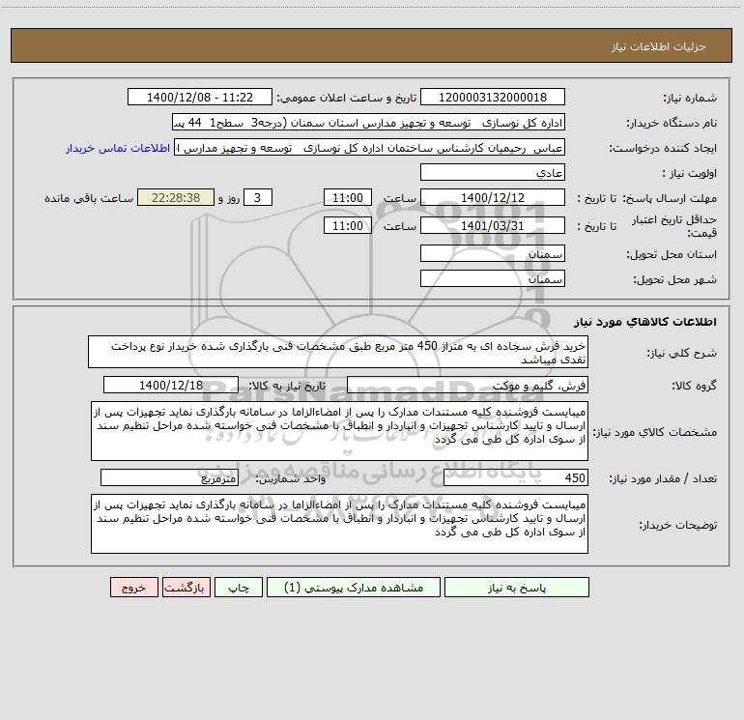Click the remaining days field 3
The height and width of the screenshot is (720, 744).
258,197
